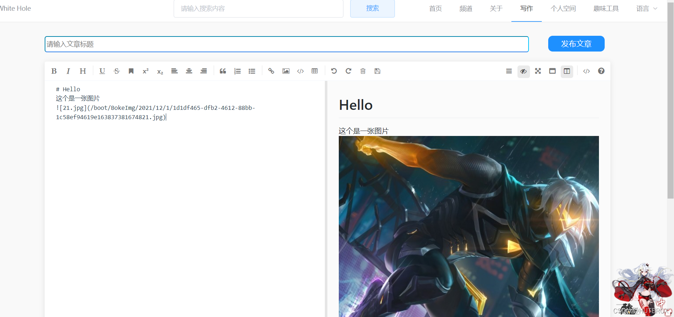This screenshot has width=674, height=317.
Task: Click the markdown line '# Hello'
Action: 68,89
